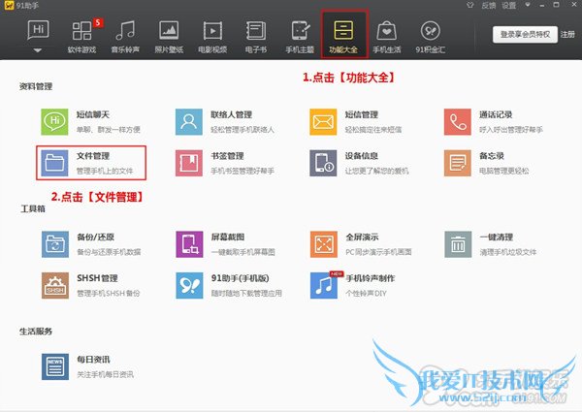Click the 手机铃声制作 title text
This screenshot has height=412, width=582.
(371, 278)
